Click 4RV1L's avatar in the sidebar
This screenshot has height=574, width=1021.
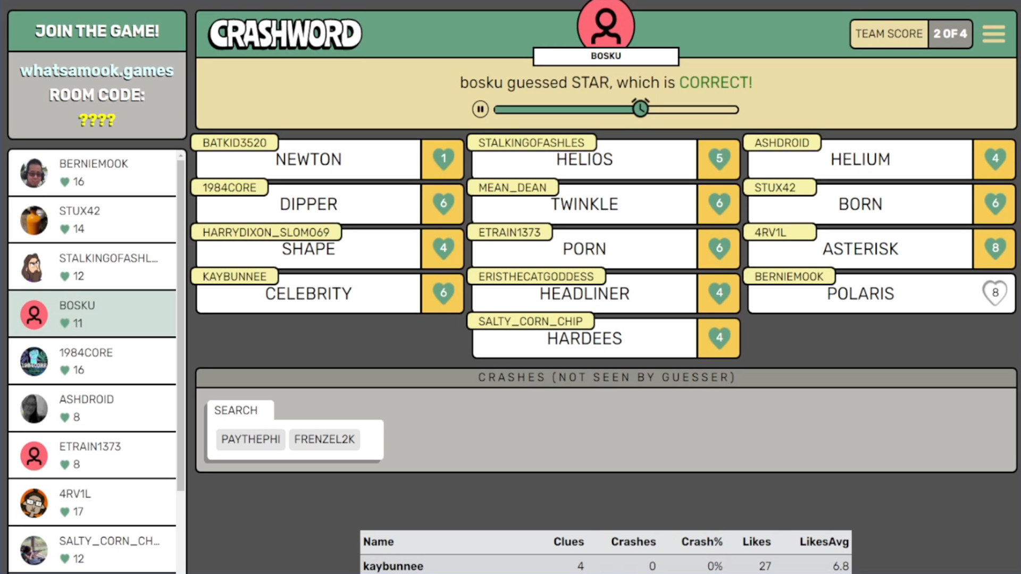tap(34, 502)
